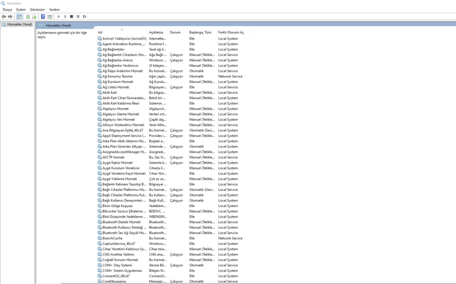The width and height of the screenshot is (456, 284).
Task: Click gear icon beside Ağ Bağlantıları
Action: (99, 49)
